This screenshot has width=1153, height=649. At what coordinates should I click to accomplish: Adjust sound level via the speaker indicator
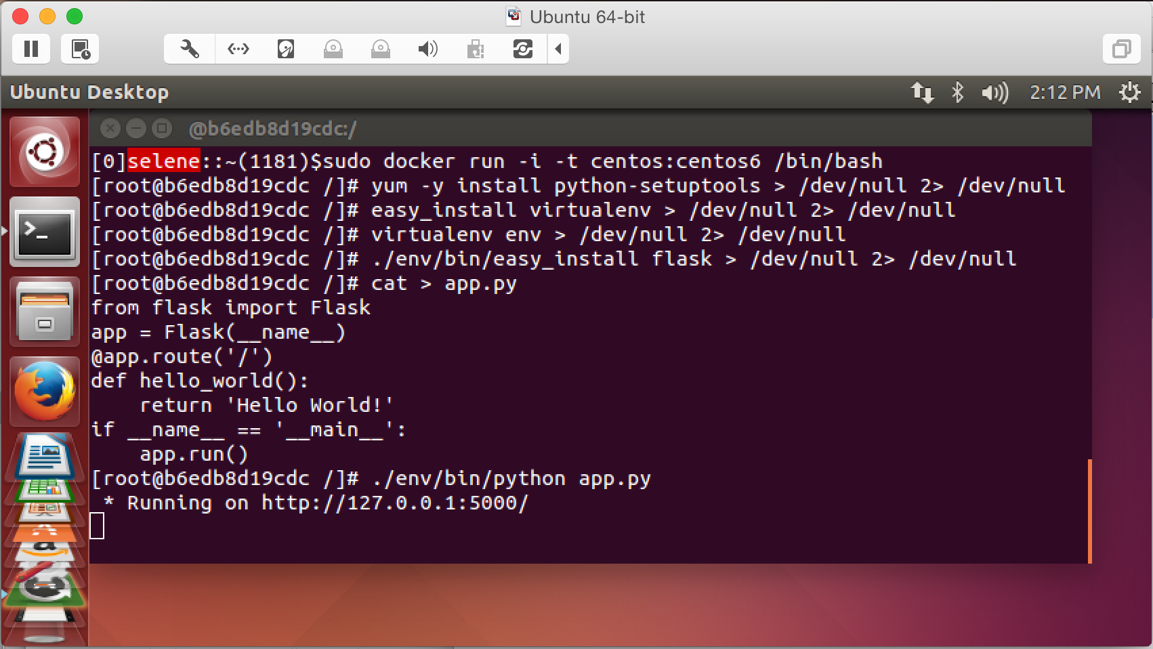pyautogui.click(x=994, y=91)
